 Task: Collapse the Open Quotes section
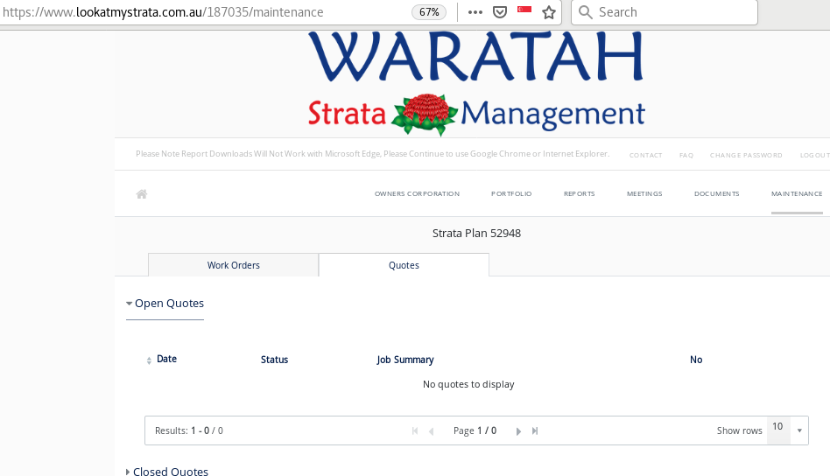coord(167,304)
